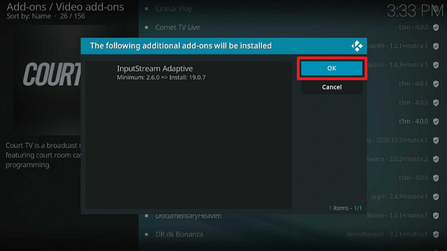
Task: Click verified shield beside 2.0.2+matrix.2 version
Action: pyautogui.click(x=436, y=159)
